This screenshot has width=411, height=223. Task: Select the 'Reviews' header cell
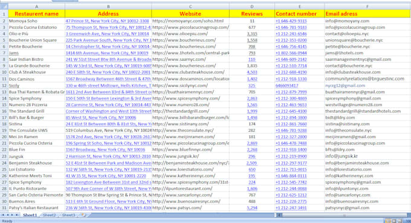(251, 14)
